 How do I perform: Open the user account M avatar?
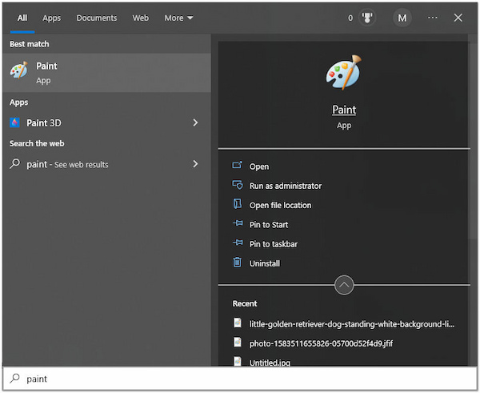click(x=402, y=18)
